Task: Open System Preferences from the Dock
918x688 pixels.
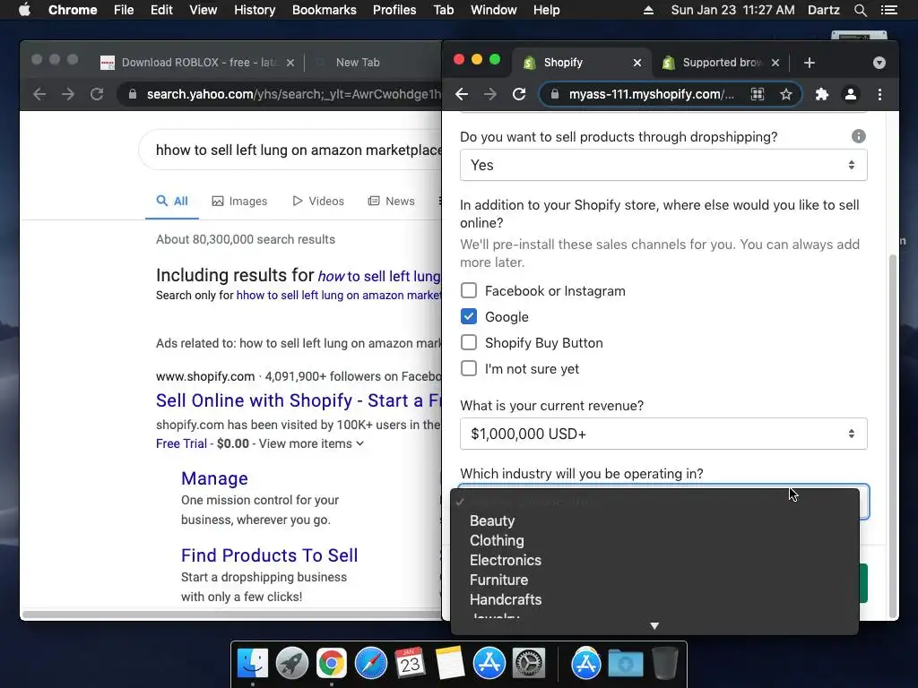Action: pos(529,664)
